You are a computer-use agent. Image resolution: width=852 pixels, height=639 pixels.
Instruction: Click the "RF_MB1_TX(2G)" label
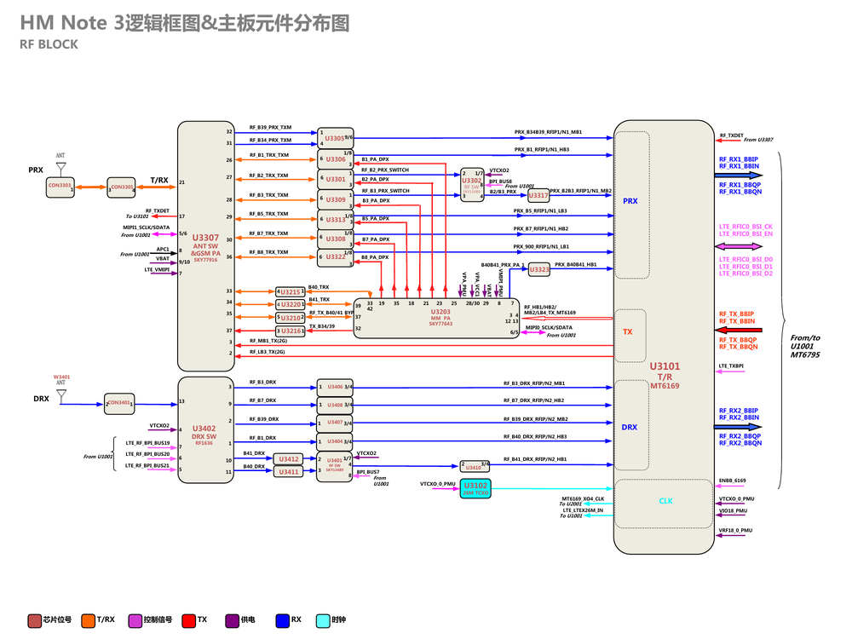pos(268,341)
